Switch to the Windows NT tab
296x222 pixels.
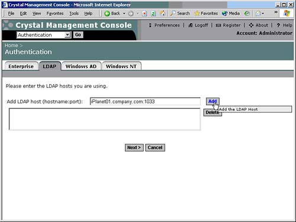tap(121, 66)
